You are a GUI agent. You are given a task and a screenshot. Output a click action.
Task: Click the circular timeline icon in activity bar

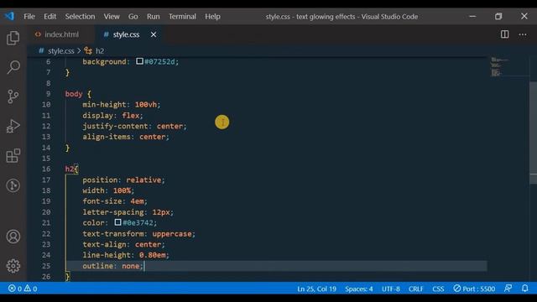(13, 185)
